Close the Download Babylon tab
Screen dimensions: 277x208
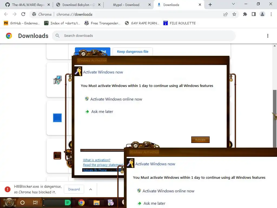[99, 5]
